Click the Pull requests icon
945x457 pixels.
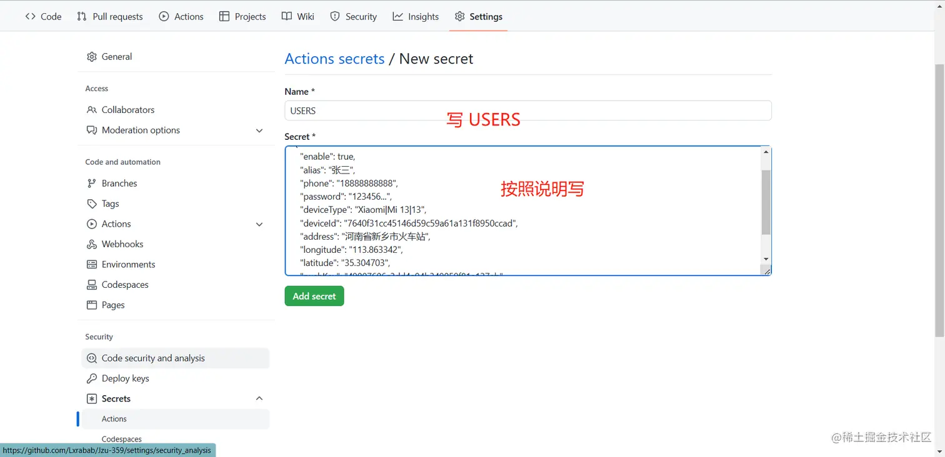click(82, 17)
